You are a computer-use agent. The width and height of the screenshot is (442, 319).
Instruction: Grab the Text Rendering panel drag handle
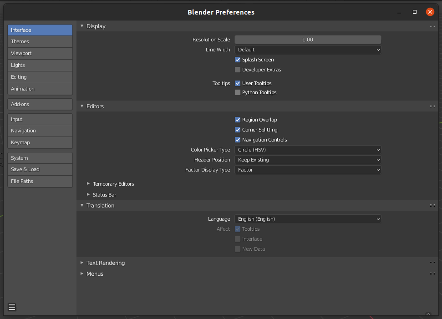tap(432, 263)
